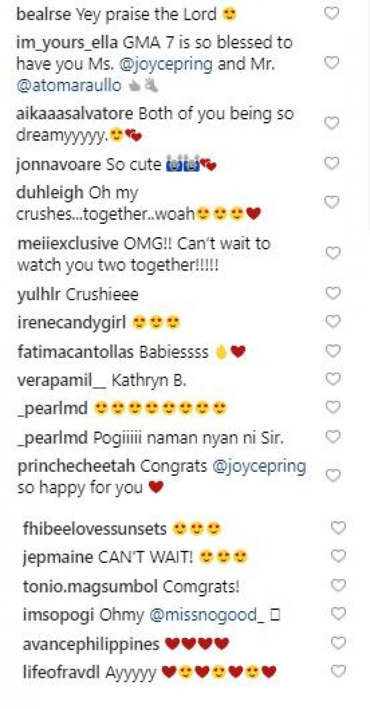The image size is (370, 709).
Task: Heart jonnavoare's So cute comment
Action: coord(331,163)
